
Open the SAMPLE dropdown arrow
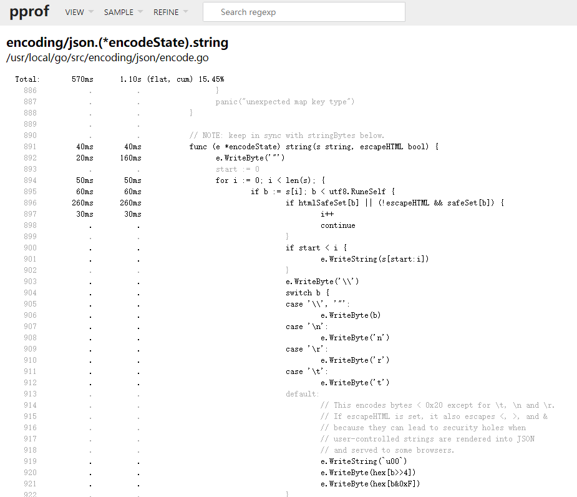140,11
